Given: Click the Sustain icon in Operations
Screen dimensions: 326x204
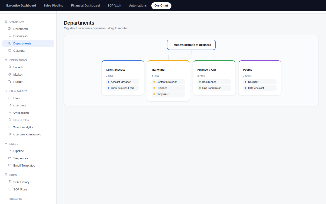Looking at the screenshot, I should (x=10, y=82).
